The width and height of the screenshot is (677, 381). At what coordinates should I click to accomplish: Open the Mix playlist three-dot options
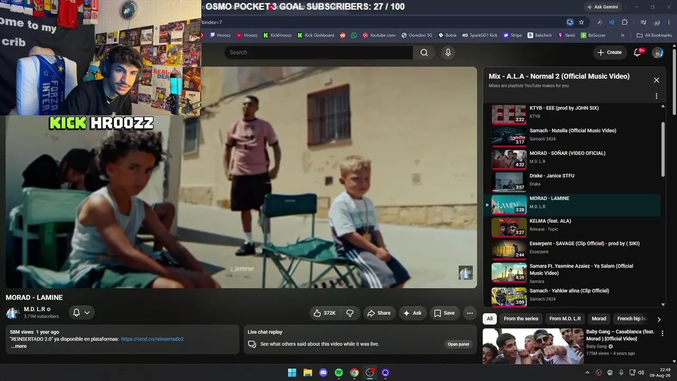656,96
